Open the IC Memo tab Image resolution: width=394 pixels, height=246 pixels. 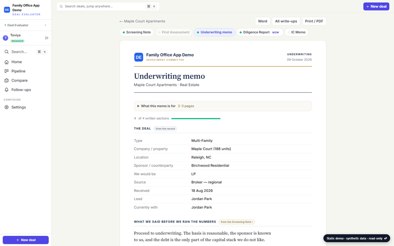[296, 32]
